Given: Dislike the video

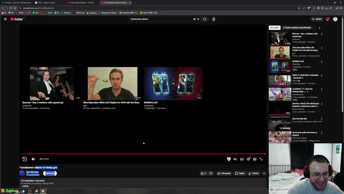Looking at the screenshot, I should (x=211, y=173).
